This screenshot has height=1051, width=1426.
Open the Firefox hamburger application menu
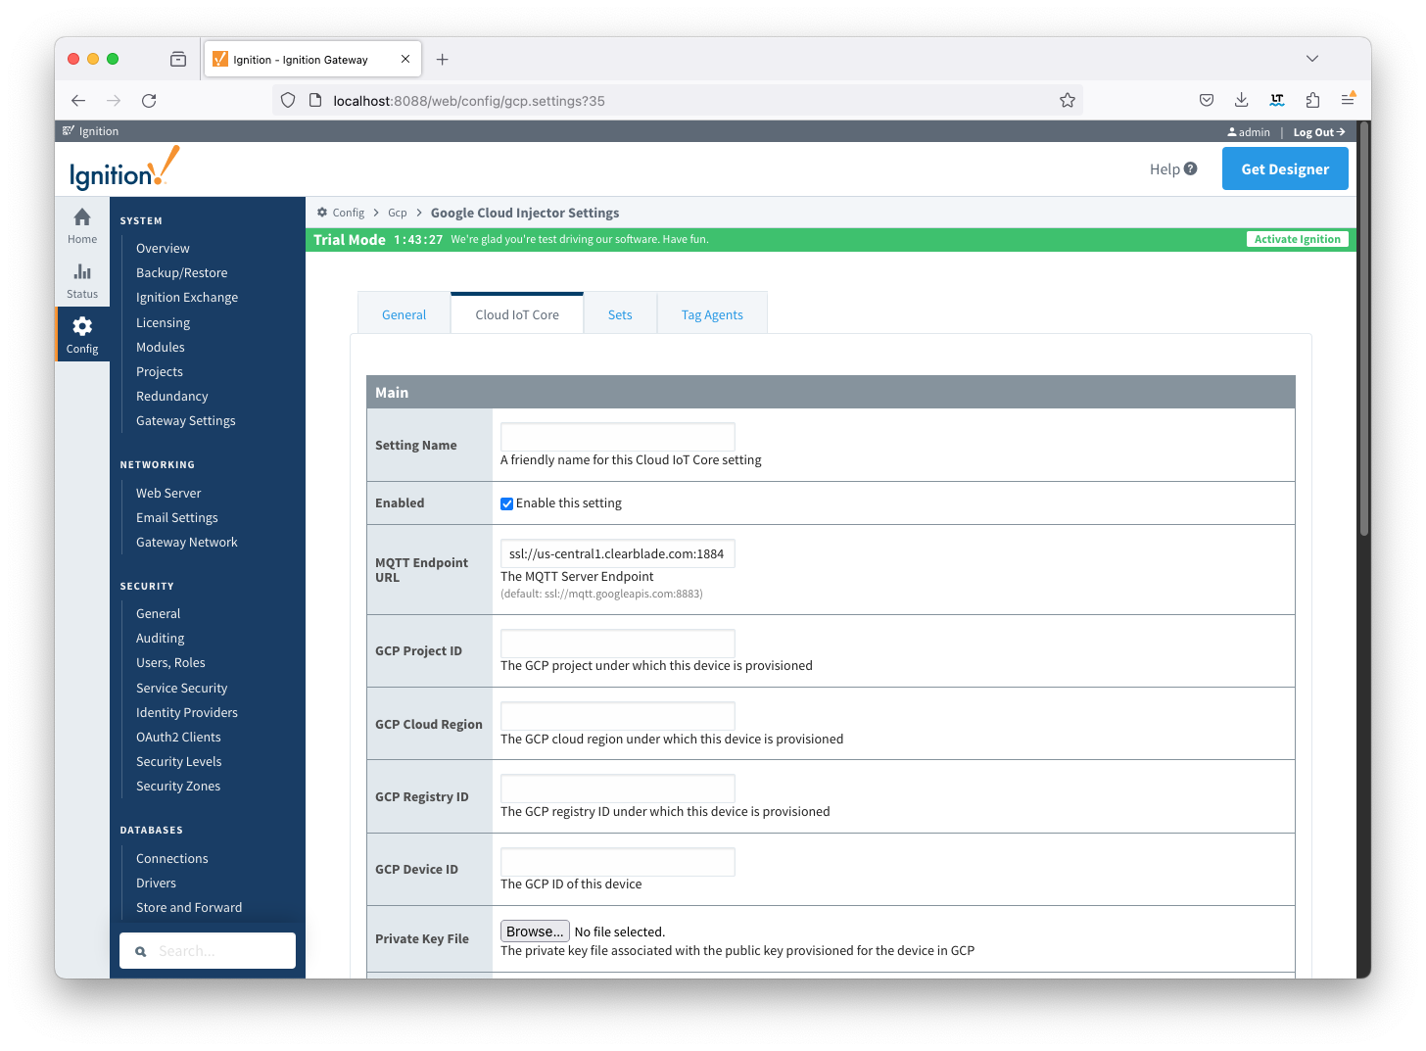tap(1348, 100)
